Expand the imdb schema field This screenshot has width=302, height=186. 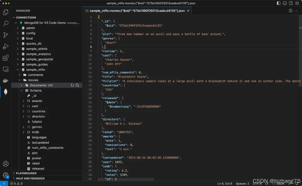[x=23, y=132]
